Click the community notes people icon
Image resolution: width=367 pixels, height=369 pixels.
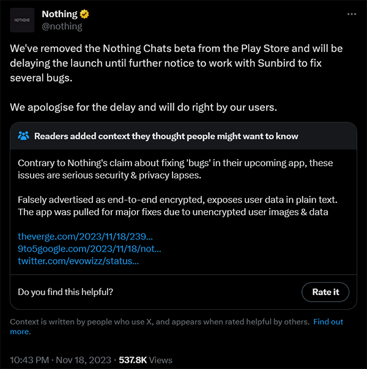coord(24,136)
